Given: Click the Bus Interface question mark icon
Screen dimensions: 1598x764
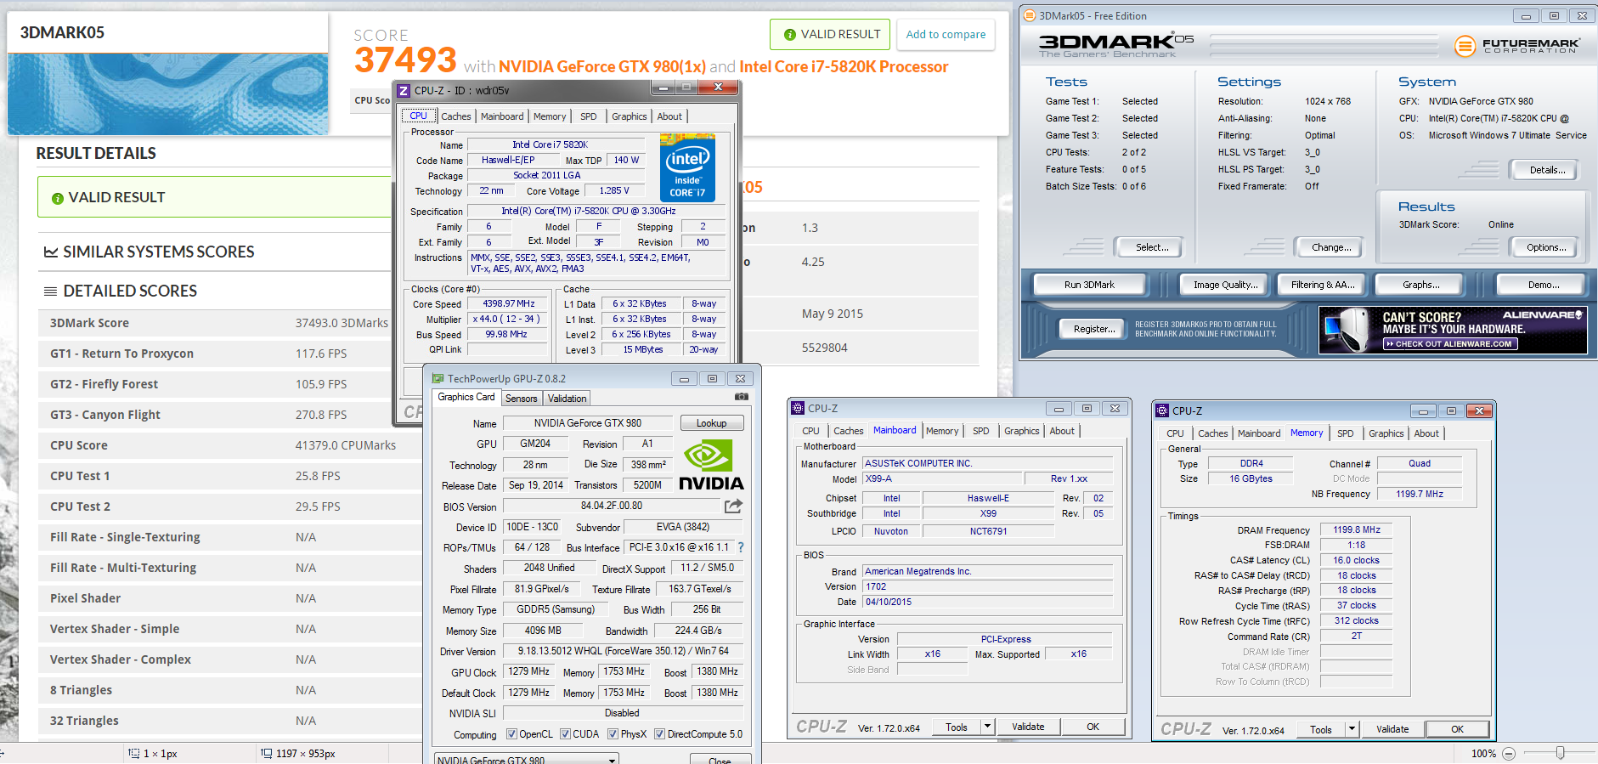Looking at the screenshot, I should coord(740,547).
